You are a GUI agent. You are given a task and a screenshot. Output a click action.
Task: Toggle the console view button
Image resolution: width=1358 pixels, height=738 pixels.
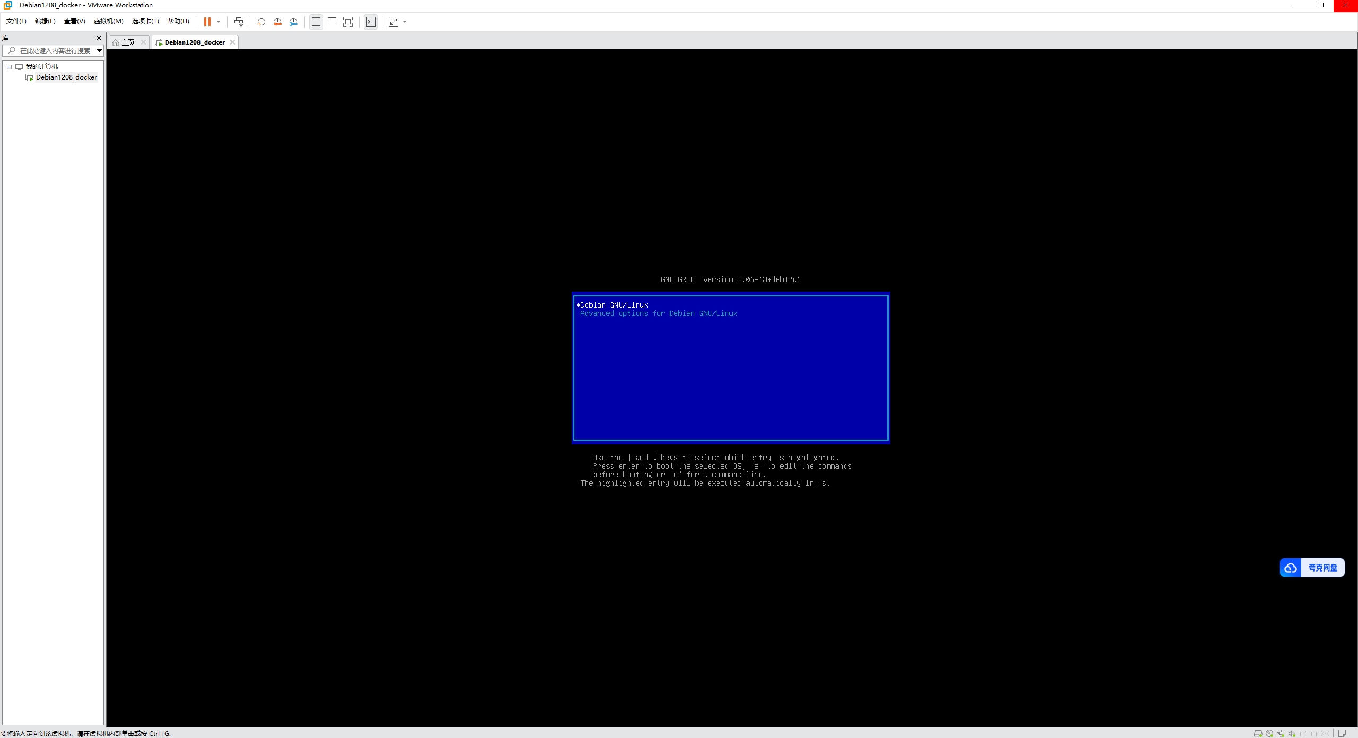click(x=371, y=22)
